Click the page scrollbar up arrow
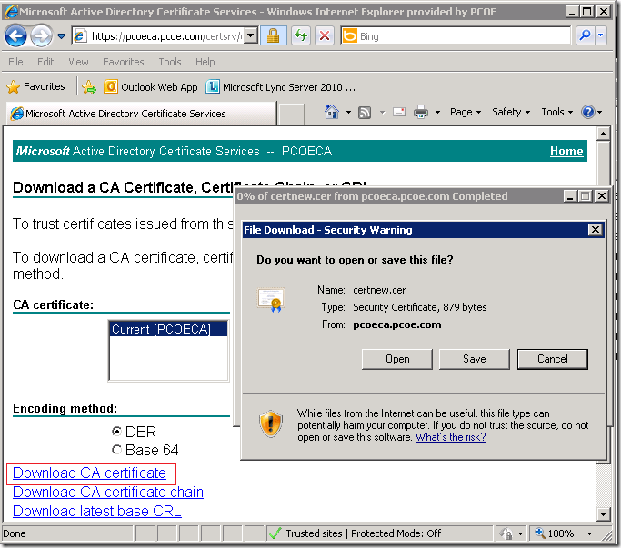This screenshot has width=621, height=548. (x=603, y=135)
